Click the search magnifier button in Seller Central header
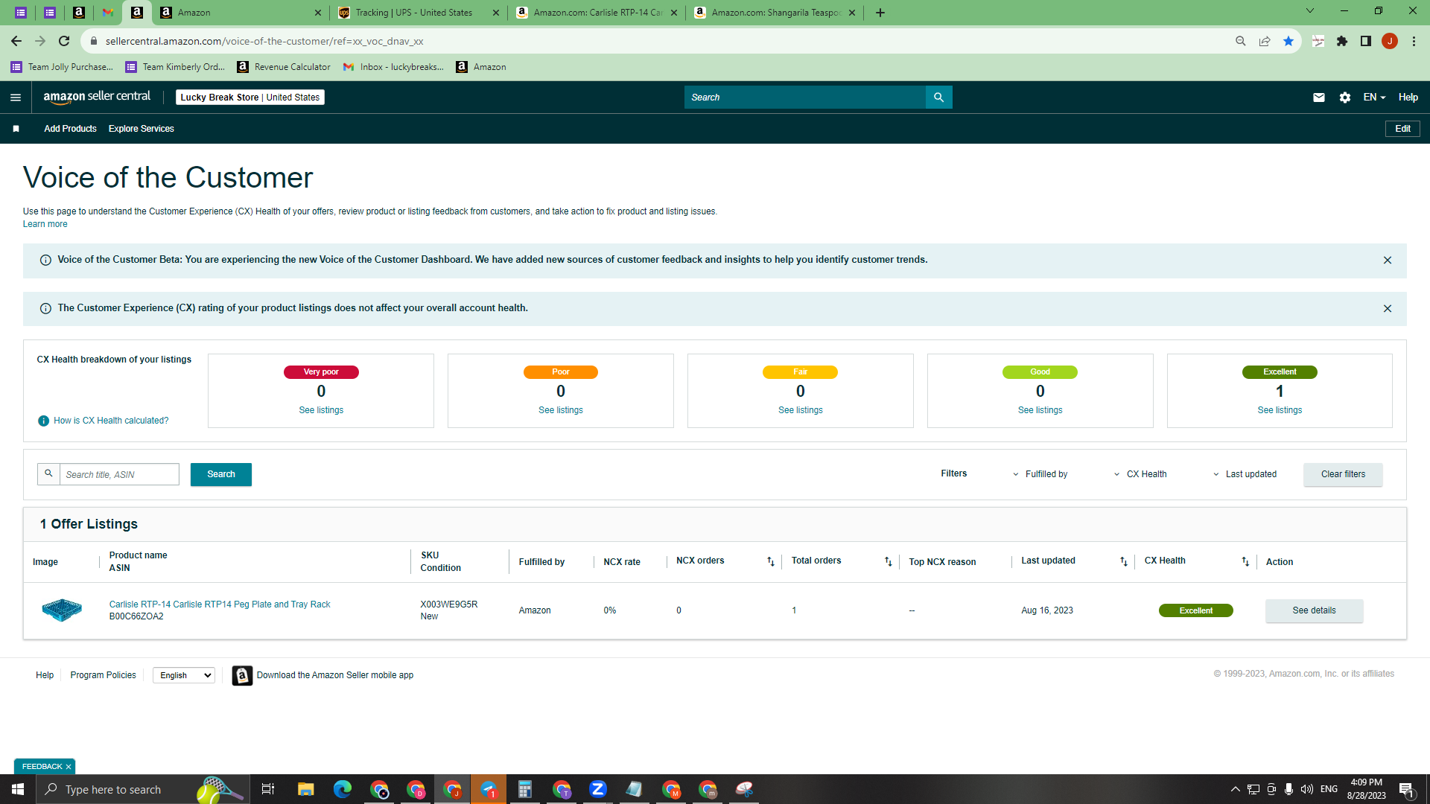This screenshot has height=804, width=1430. tap(938, 98)
